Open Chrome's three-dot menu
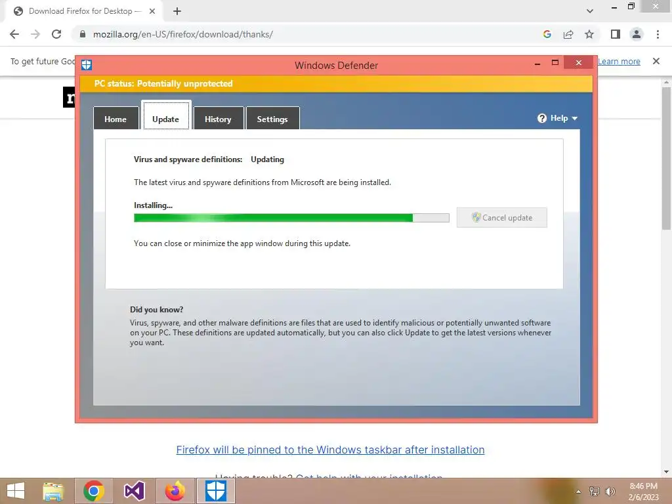The image size is (672, 504). [x=658, y=34]
